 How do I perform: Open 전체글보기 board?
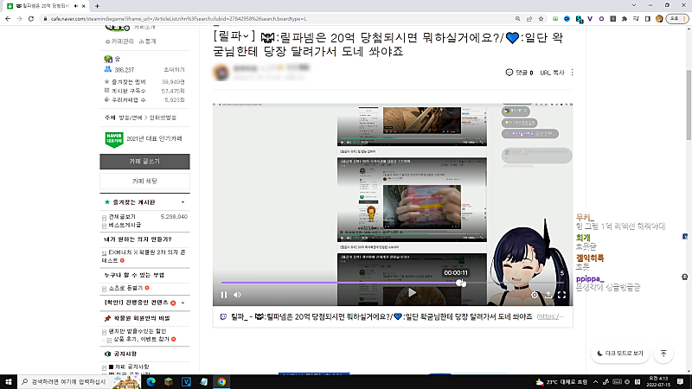[x=122, y=217]
